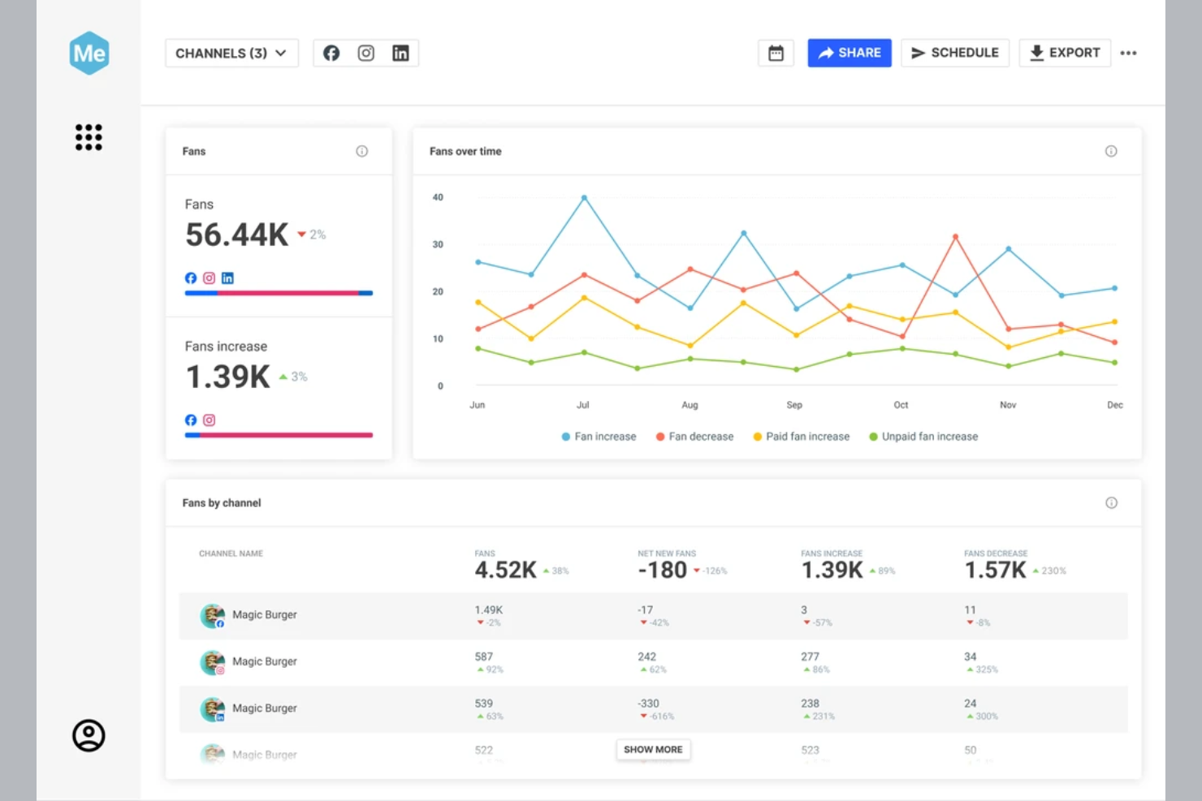The height and width of the screenshot is (801, 1202).
Task: Click Magic Burger avatar with 1.49K fans
Action: tap(213, 615)
